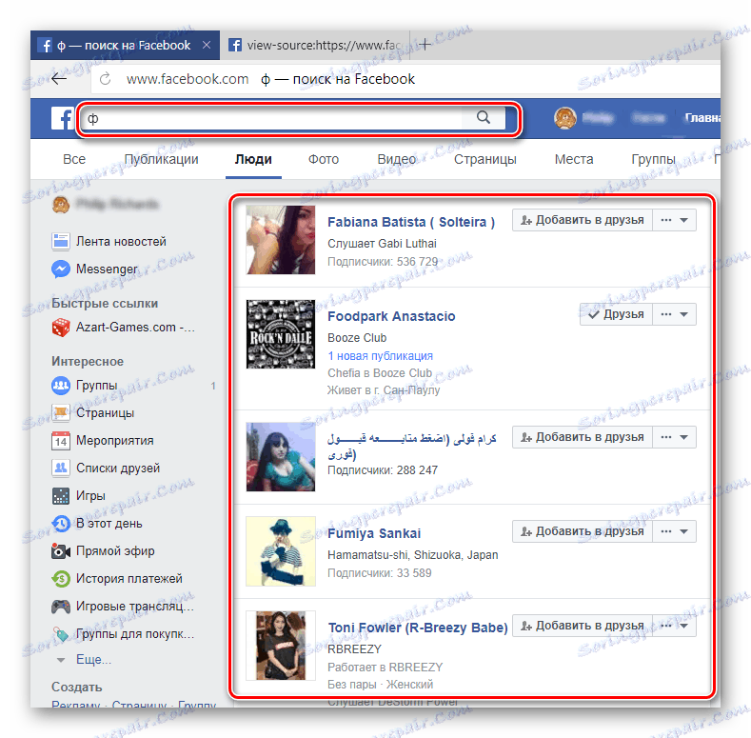Open Fabiana Batista ( Solteira ) profile link
Image resolution: width=751 pixels, height=738 pixels.
pyautogui.click(x=411, y=223)
